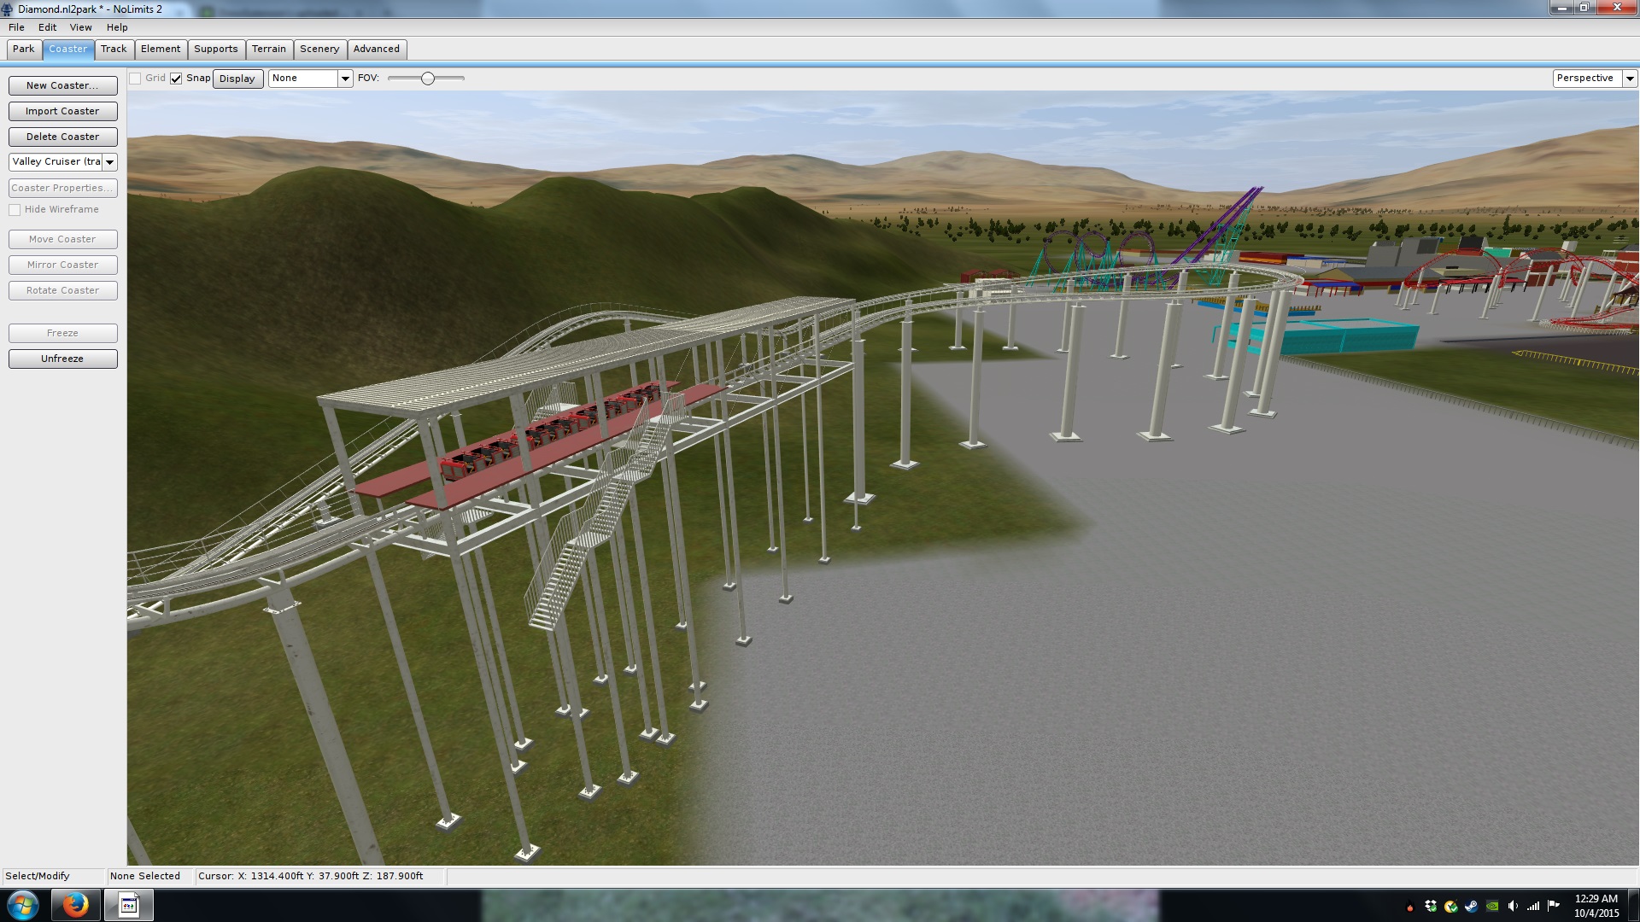Open the Steam tray icon
Screen dimensions: 1640x922
[1471, 906]
